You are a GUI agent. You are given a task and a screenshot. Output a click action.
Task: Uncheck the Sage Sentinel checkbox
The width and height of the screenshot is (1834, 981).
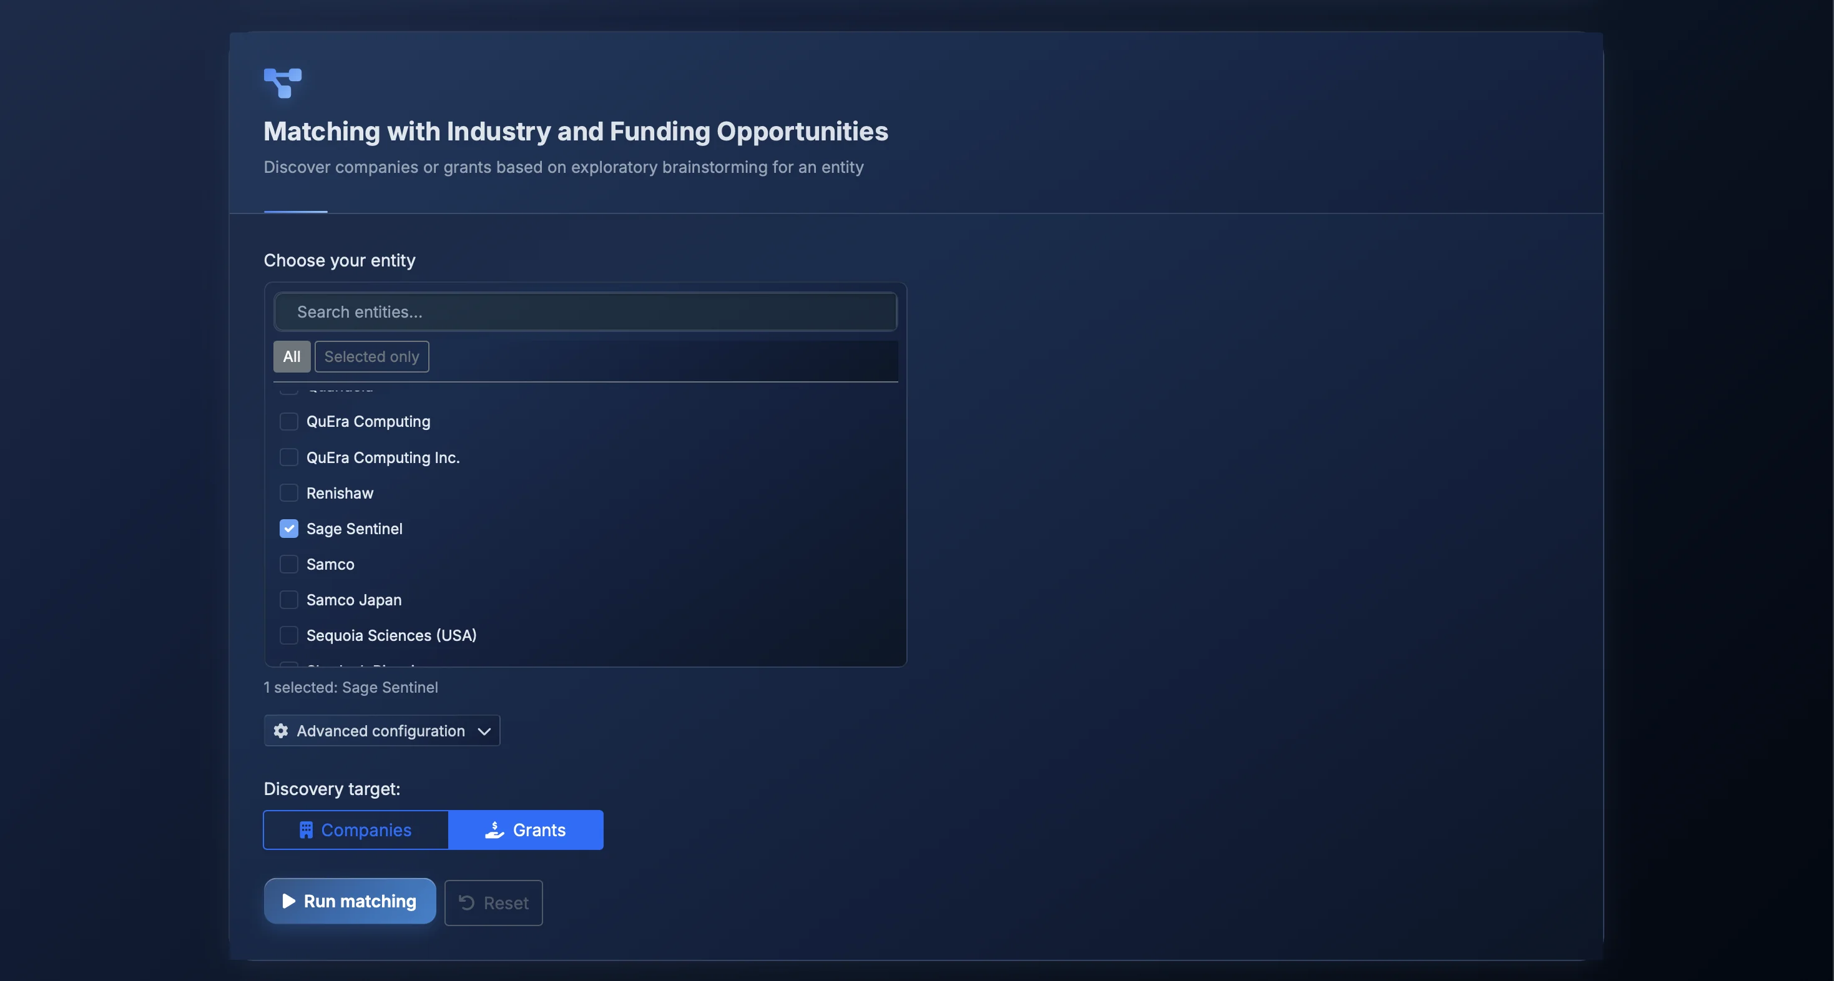pos(288,528)
